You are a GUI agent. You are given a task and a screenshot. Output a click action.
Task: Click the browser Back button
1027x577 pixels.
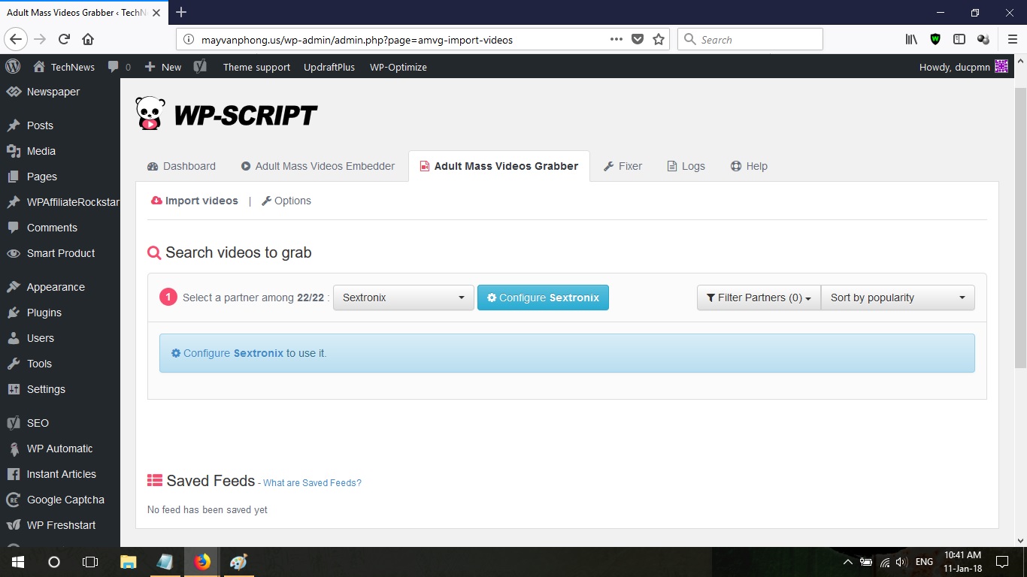pyautogui.click(x=17, y=40)
